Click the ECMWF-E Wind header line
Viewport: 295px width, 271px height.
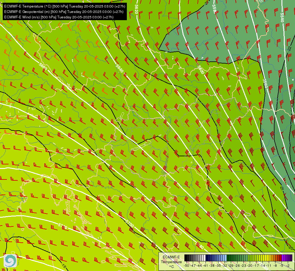pyautogui.click(x=59, y=17)
